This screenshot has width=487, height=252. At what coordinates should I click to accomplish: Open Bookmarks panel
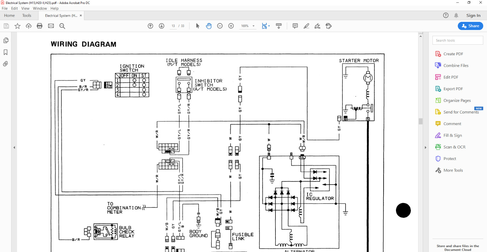pos(5,52)
